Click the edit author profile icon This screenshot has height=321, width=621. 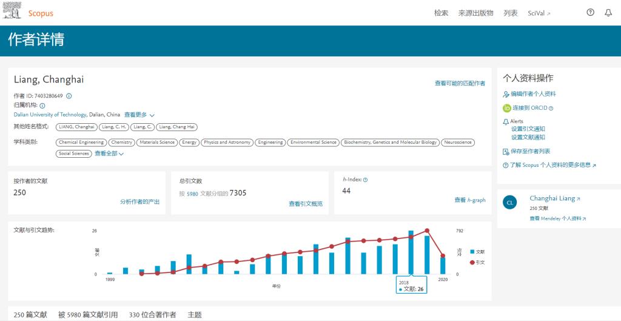(506, 94)
